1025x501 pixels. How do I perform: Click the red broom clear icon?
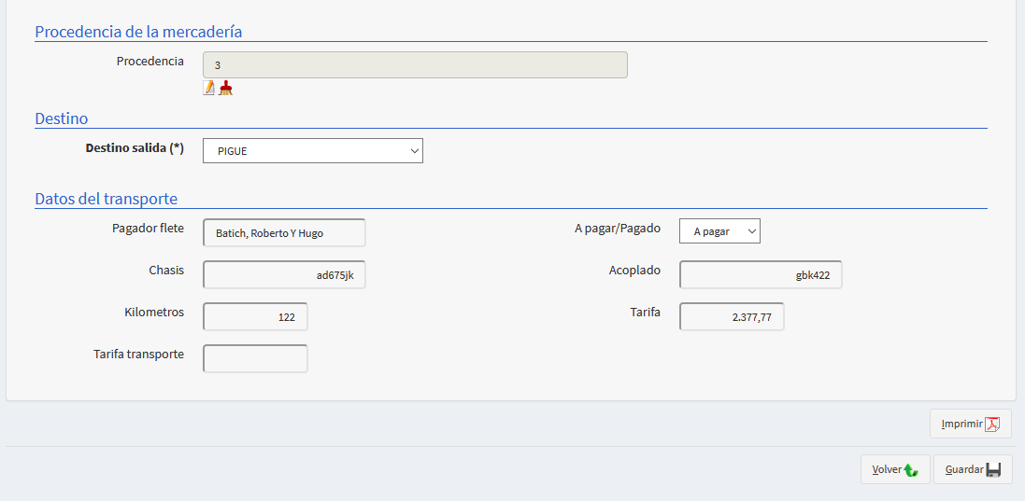[226, 88]
